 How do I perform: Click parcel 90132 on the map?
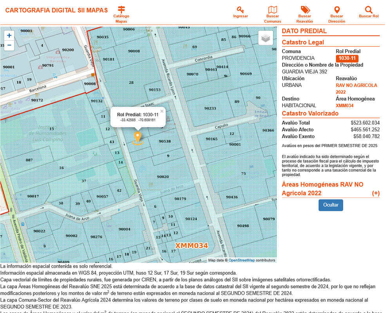coord(96,101)
